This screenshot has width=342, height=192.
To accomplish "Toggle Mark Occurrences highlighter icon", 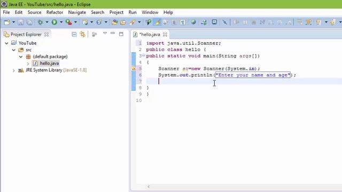I will pyautogui.click(x=157, y=22).
